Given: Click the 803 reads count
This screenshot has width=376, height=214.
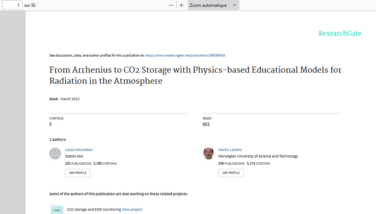Looking at the screenshot, I should [x=206, y=124].
